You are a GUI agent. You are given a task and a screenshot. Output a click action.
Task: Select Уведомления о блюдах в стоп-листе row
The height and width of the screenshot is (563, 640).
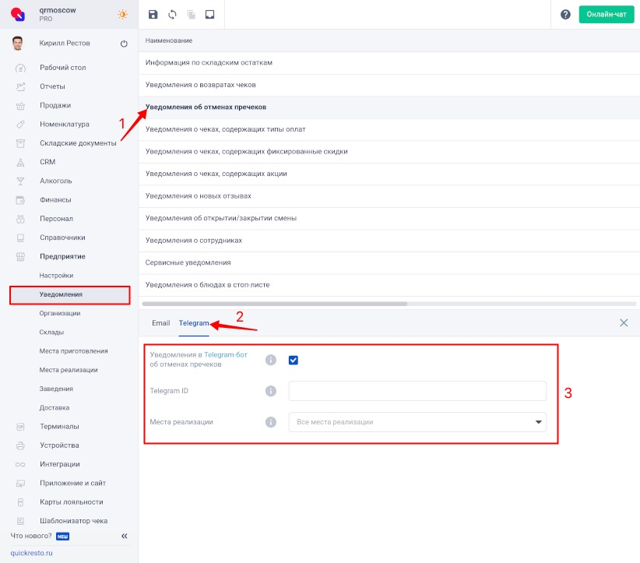coord(389,285)
